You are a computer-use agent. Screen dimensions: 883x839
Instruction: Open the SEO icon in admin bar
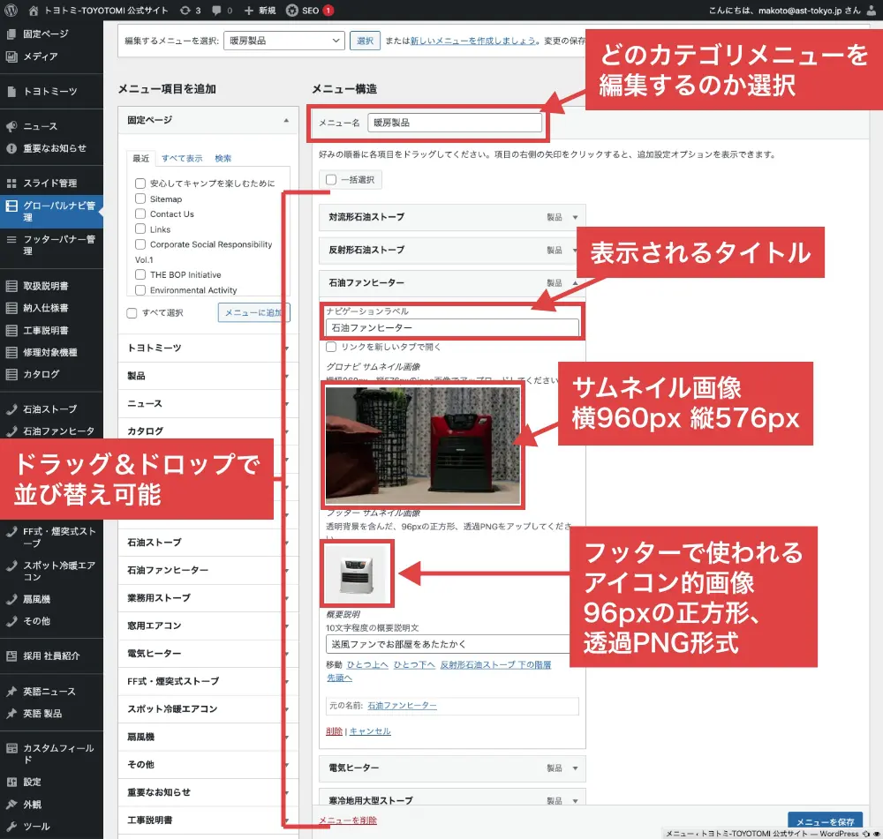pos(291,10)
